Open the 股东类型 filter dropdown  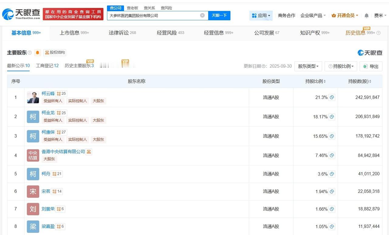pos(308,66)
